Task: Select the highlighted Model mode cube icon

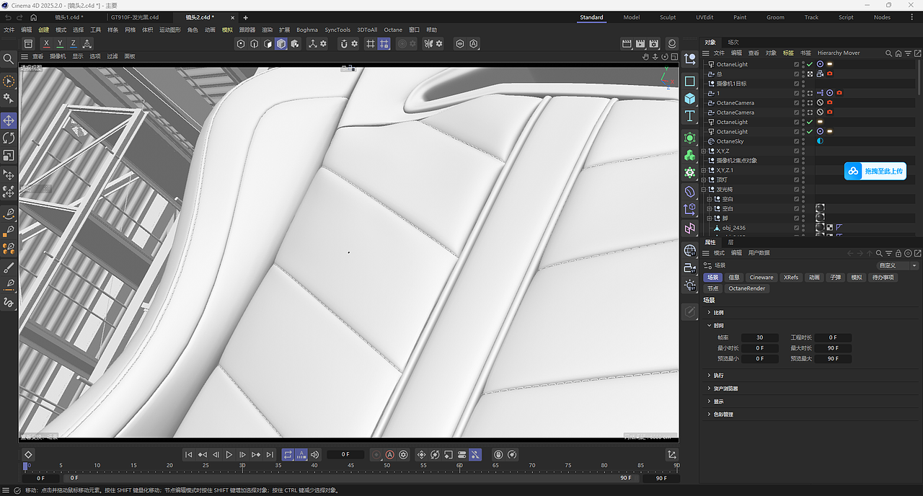Action: [281, 44]
